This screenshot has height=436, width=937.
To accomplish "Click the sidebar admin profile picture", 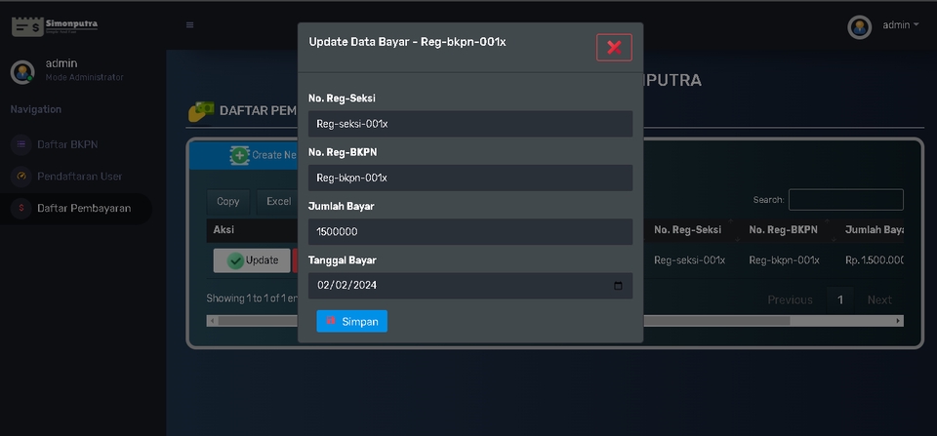I will [x=22, y=72].
